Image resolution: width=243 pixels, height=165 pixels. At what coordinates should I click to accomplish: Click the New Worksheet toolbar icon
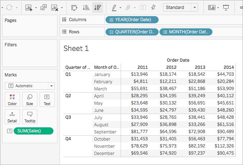[29, 8]
